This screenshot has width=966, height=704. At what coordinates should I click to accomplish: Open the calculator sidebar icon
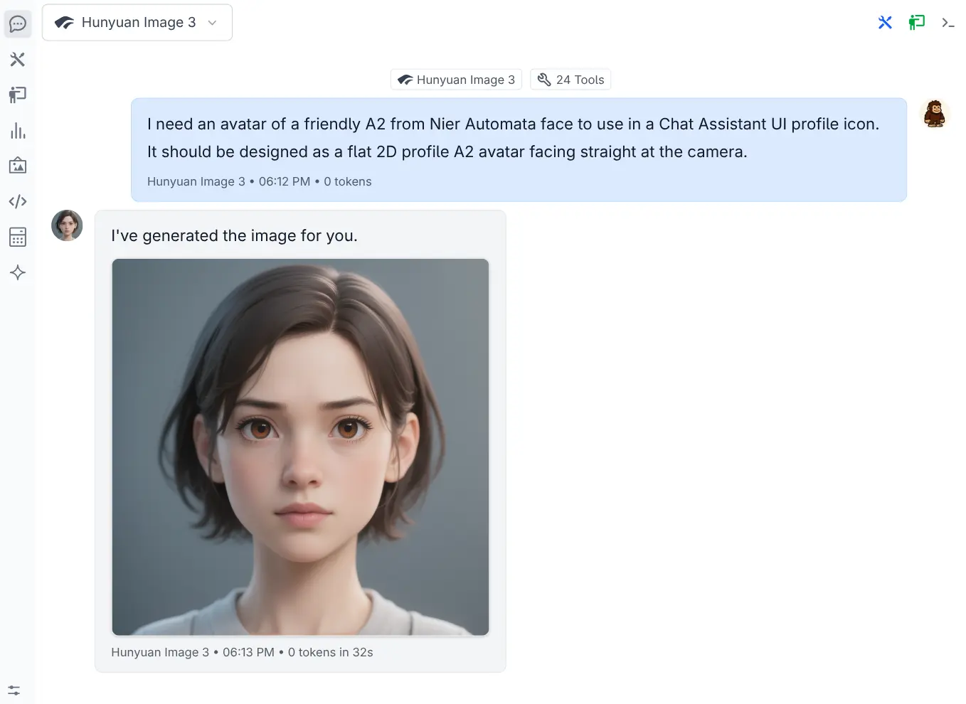(x=18, y=237)
